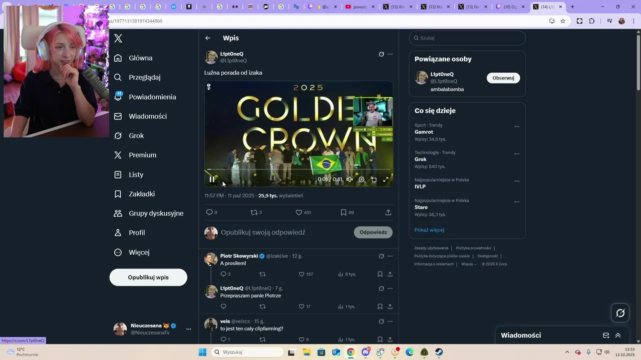Unmute the video
The height and width of the screenshot is (360, 641).
(x=350, y=179)
